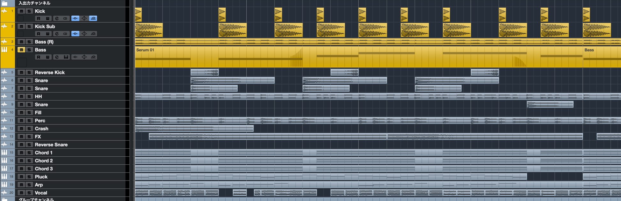Select the first long FX audio clip
Viewport: 621px width, 201px height.
click(268, 137)
